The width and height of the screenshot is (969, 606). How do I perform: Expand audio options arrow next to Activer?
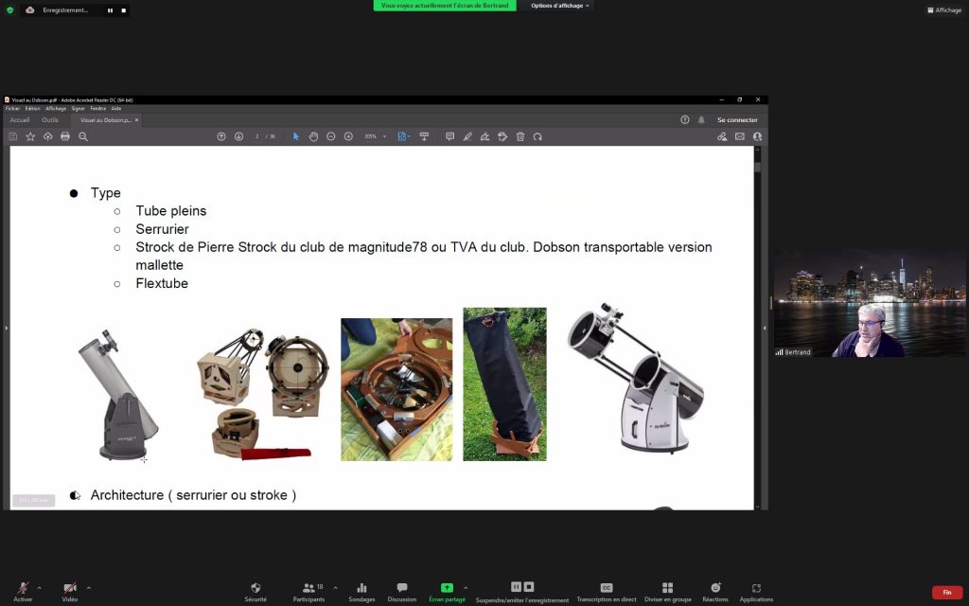click(40, 587)
